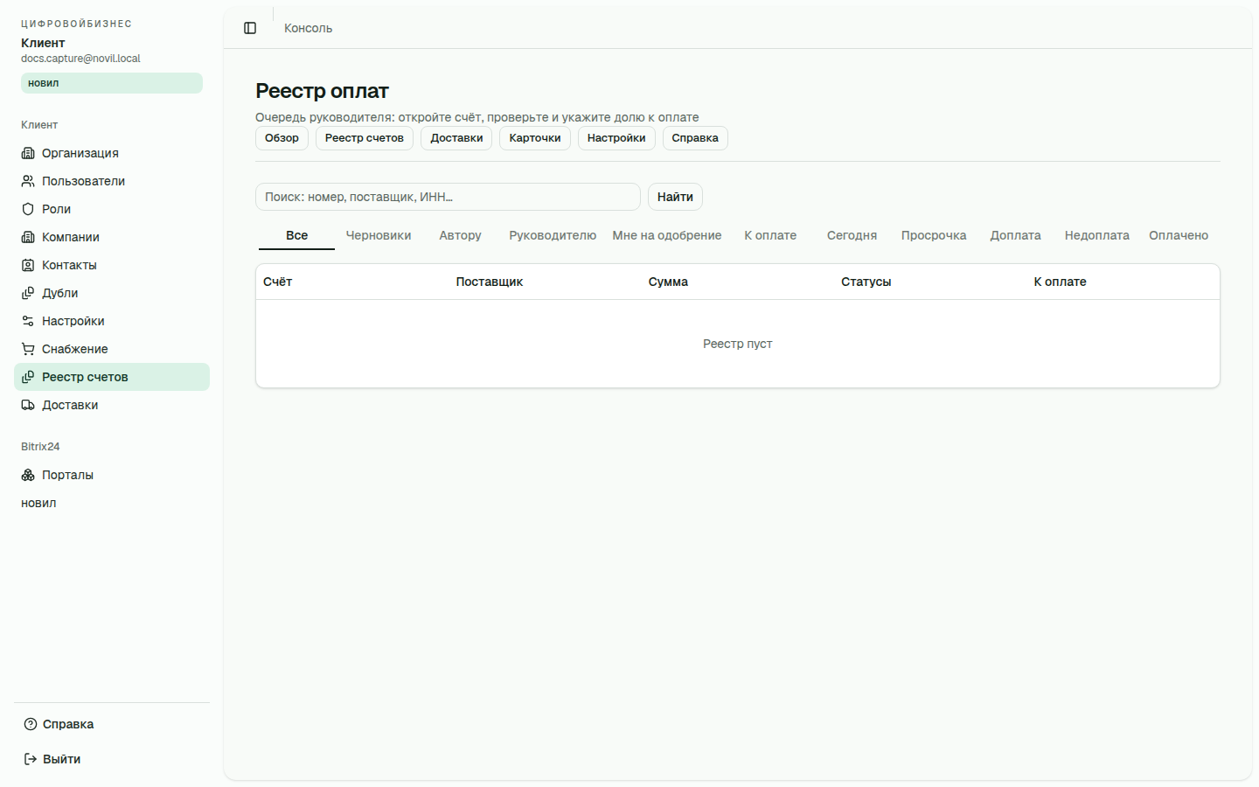Select the Просрочка tab
1259x787 pixels.
tap(934, 235)
